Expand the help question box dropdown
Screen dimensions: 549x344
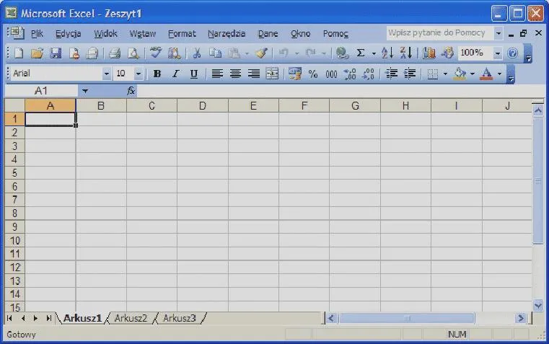499,33
